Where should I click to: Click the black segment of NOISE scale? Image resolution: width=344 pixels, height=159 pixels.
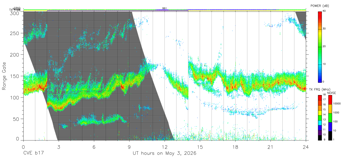coord(330,136)
